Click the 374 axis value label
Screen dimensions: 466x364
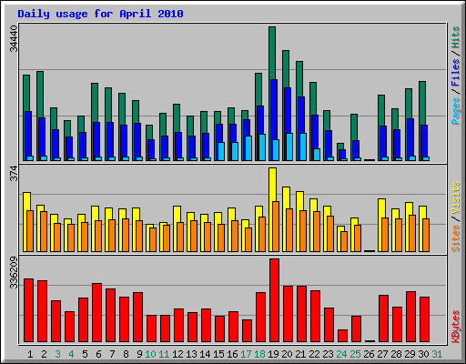pos(14,173)
